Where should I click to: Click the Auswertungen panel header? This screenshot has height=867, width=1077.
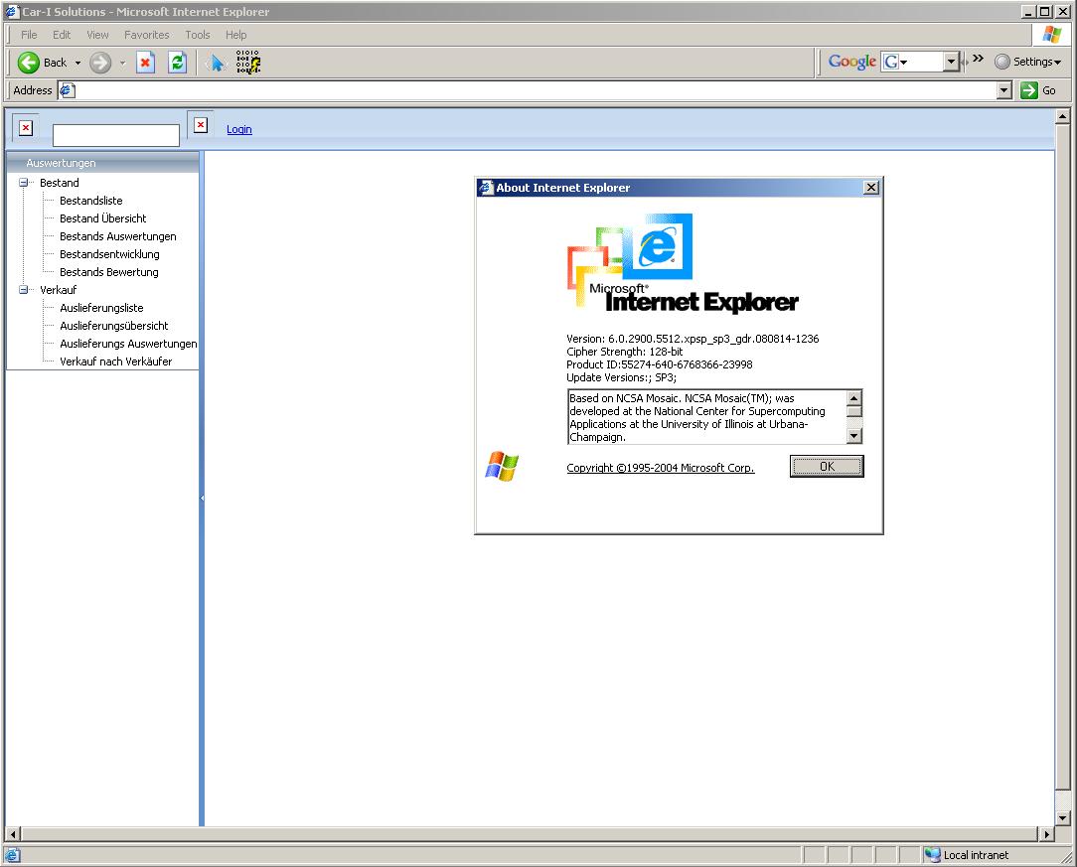point(103,163)
